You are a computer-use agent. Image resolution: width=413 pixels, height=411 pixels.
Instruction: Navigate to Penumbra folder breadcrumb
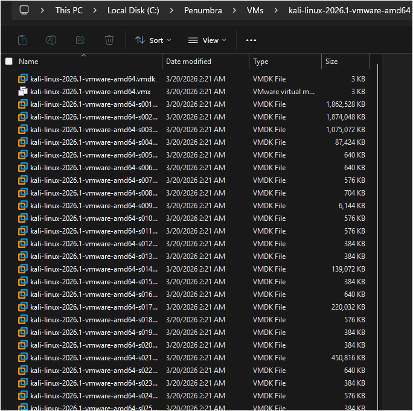coord(203,10)
